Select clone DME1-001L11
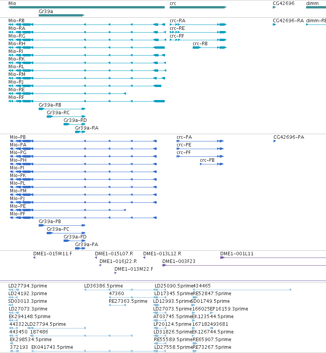 point(237,254)
